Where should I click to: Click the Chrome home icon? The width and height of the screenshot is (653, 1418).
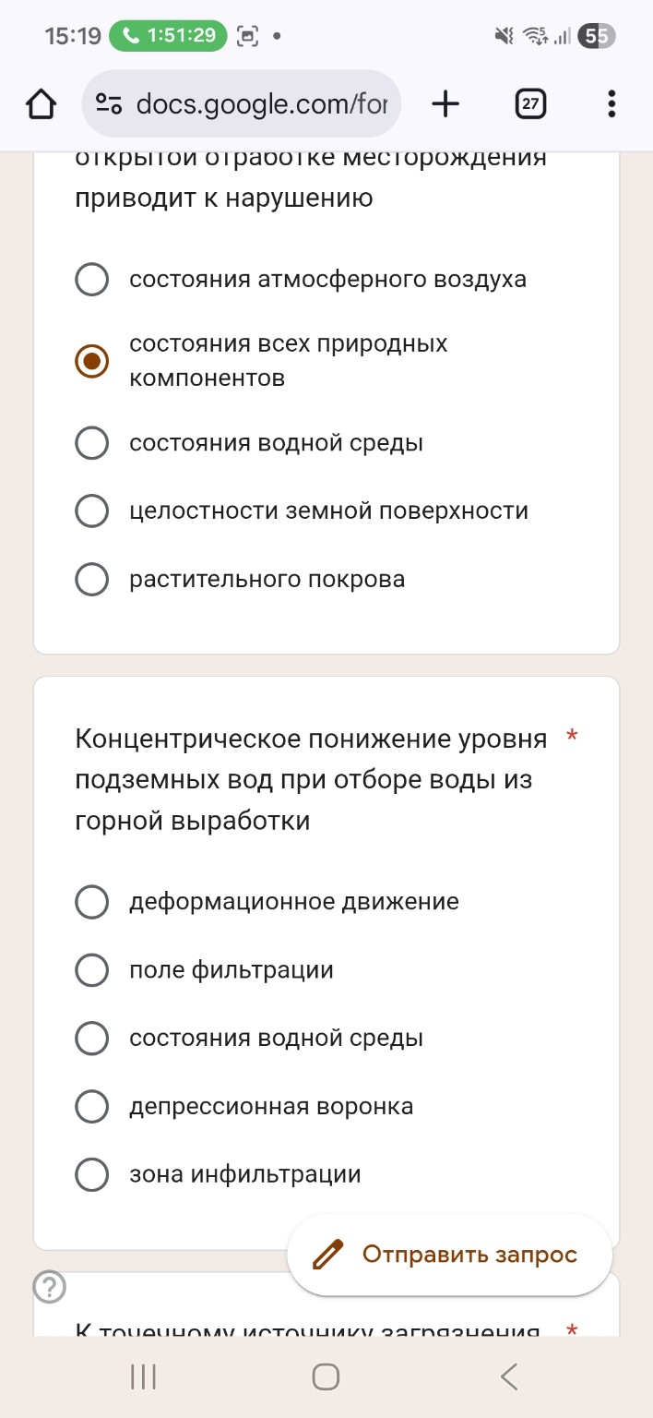pyautogui.click(x=41, y=103)
